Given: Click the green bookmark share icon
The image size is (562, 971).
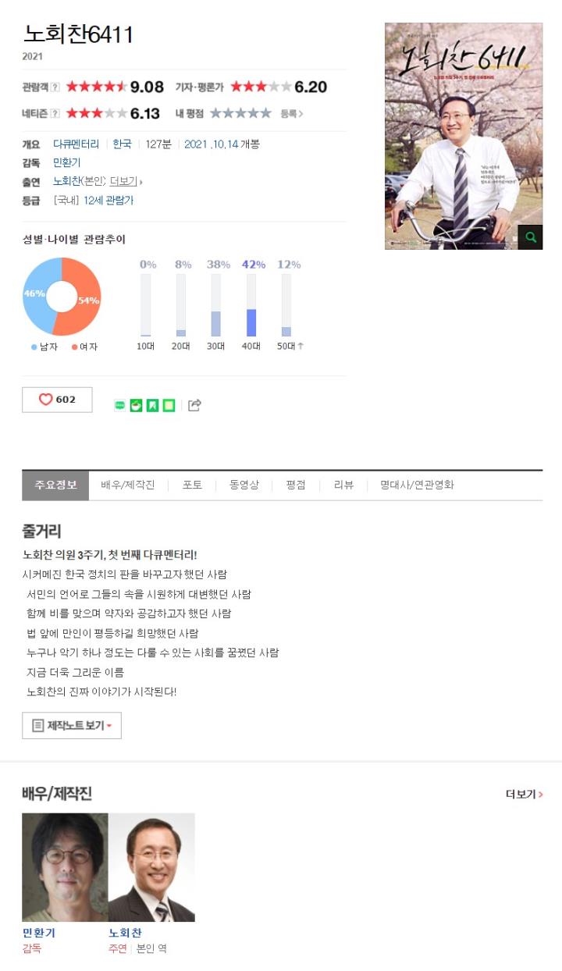Looking at the screenshot, I should [152, 405].
